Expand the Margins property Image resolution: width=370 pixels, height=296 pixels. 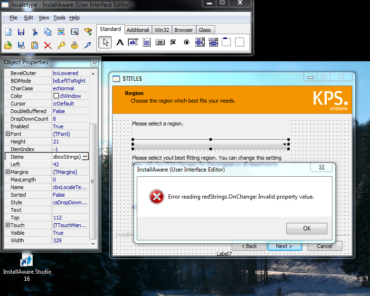pyautogui.click(x=8, y=172)
